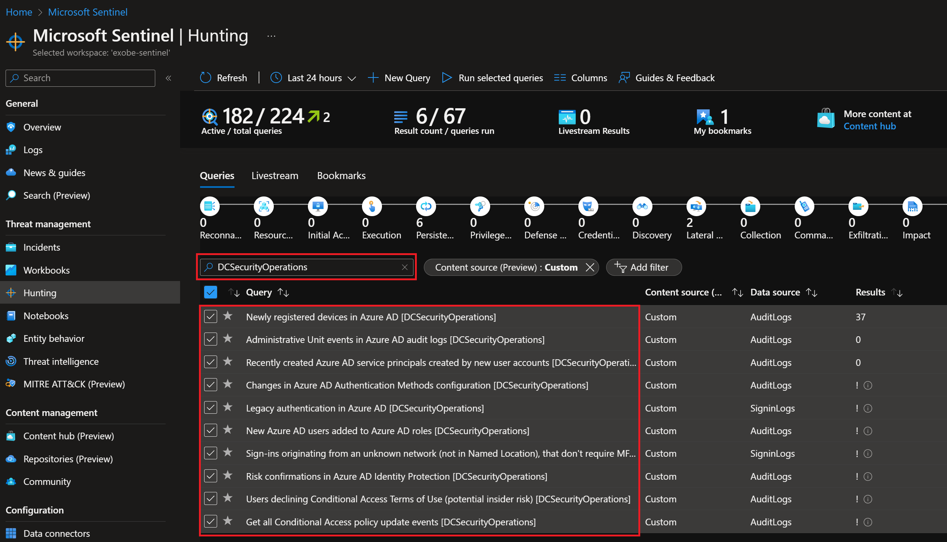Switch to the Livestream tab
Viewport: 947px width, 542px height.
click(x=275, y=175)
